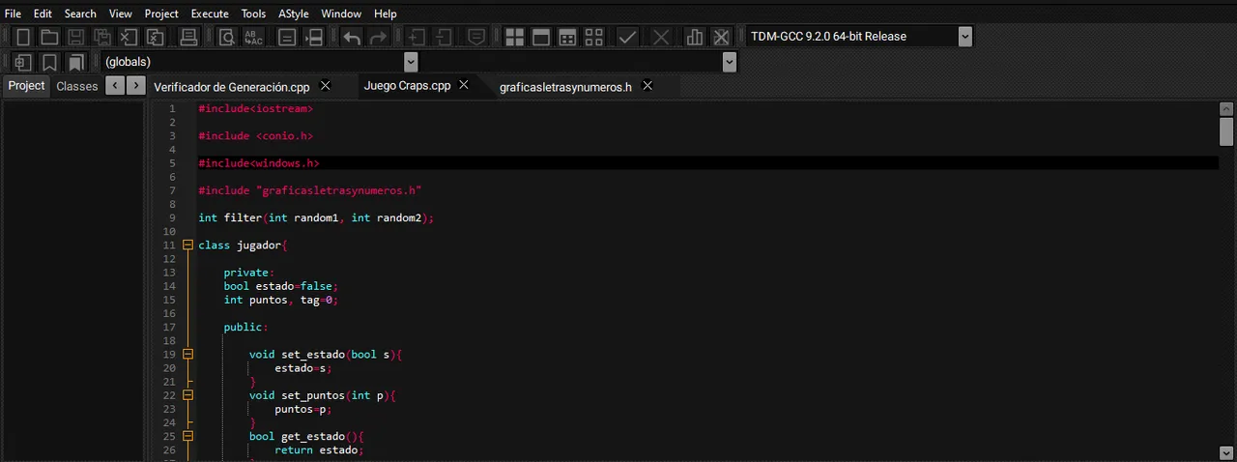Click the editor scrollbar down arrow

pyautogui.click(x=1226, y=452)
